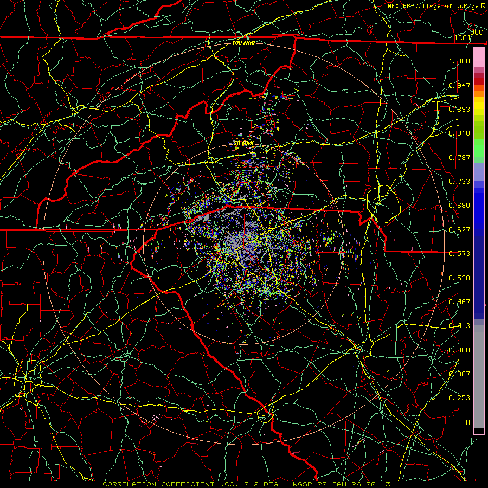The height and width of the screenshot is (488, 488).
Task: Select the 0.627 scale value
Action: [459, 230]
